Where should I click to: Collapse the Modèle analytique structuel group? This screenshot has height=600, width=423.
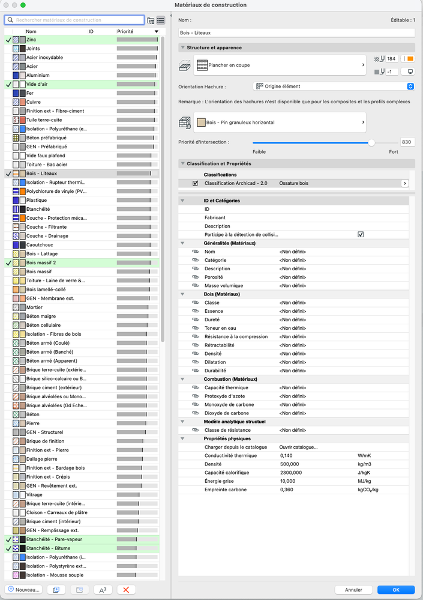click(x=182, y=422)
